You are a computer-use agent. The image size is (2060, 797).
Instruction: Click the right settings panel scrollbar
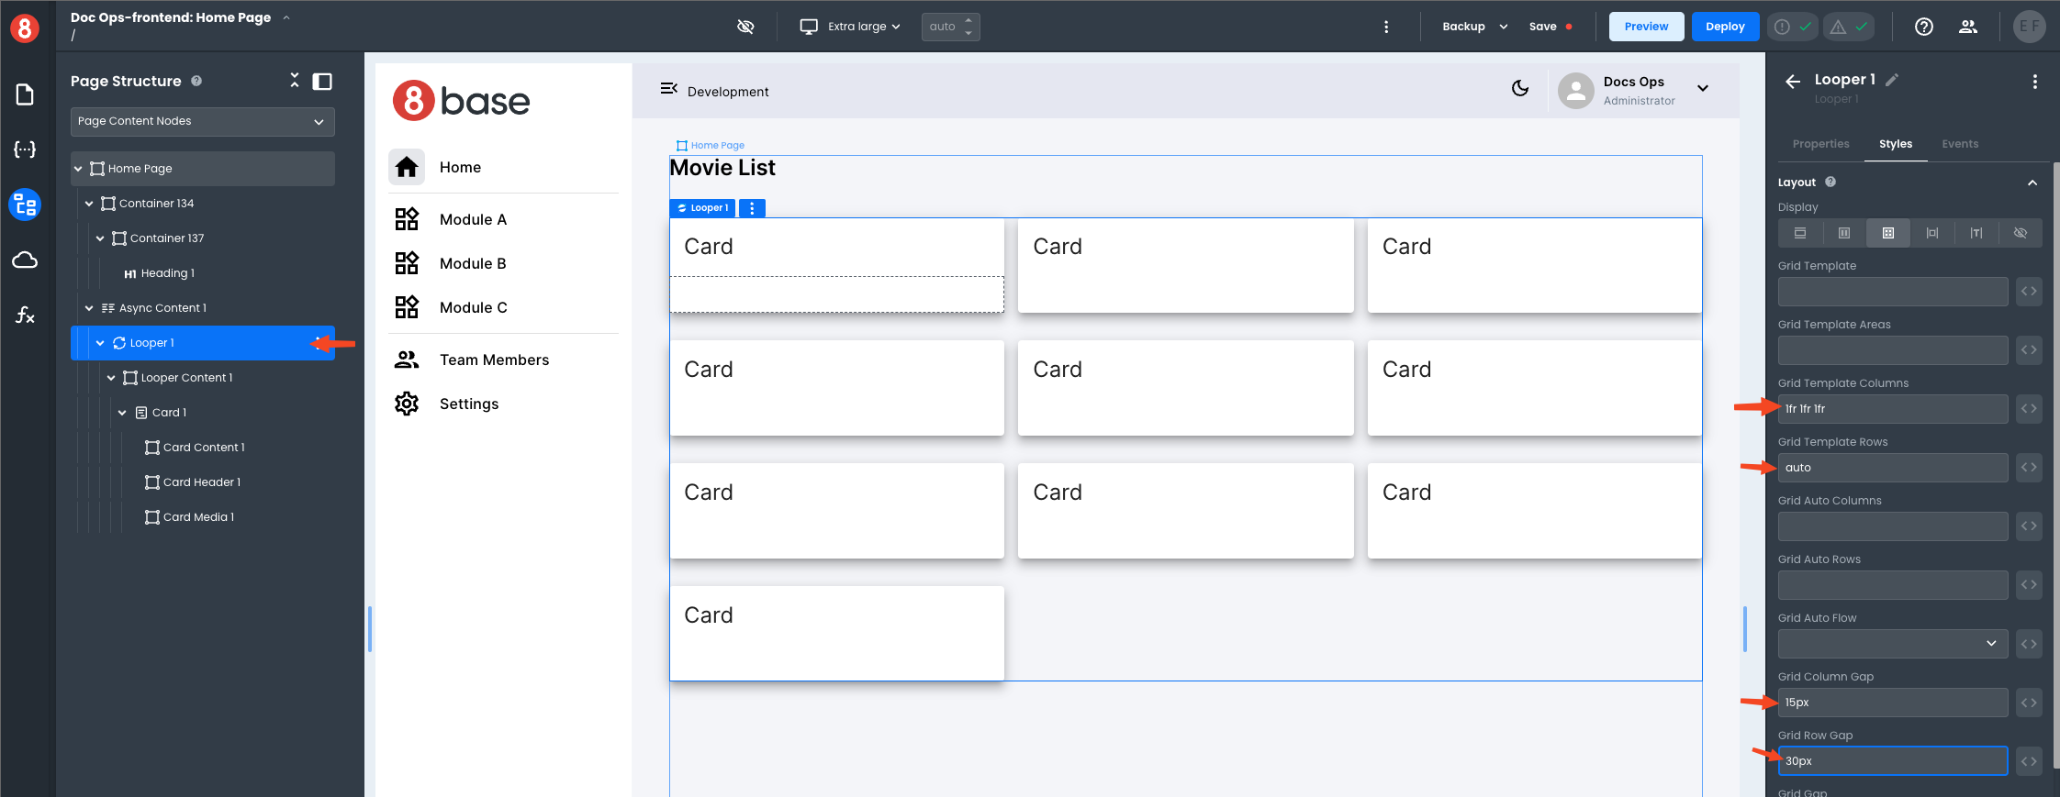pyautogui.click(x=2055, y=459)
